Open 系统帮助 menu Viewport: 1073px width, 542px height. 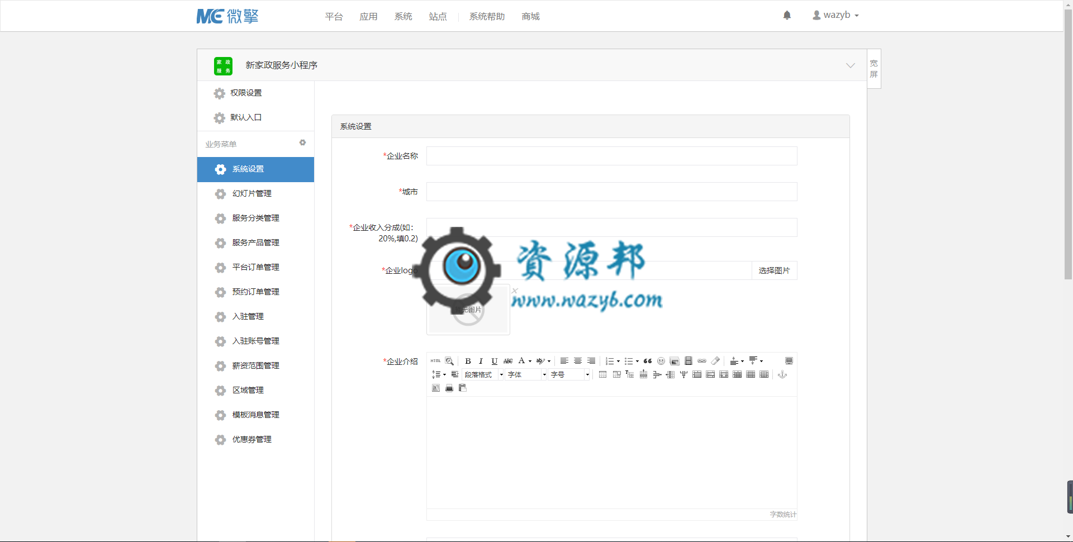487,17
